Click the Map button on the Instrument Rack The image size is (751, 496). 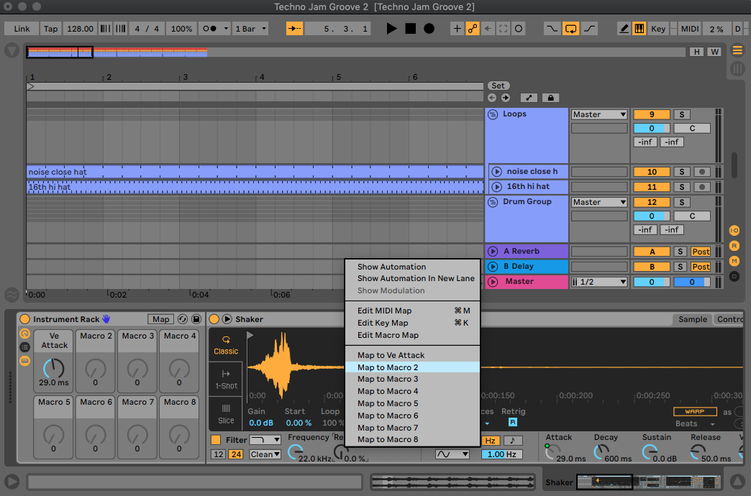click(x=160, y=319)
